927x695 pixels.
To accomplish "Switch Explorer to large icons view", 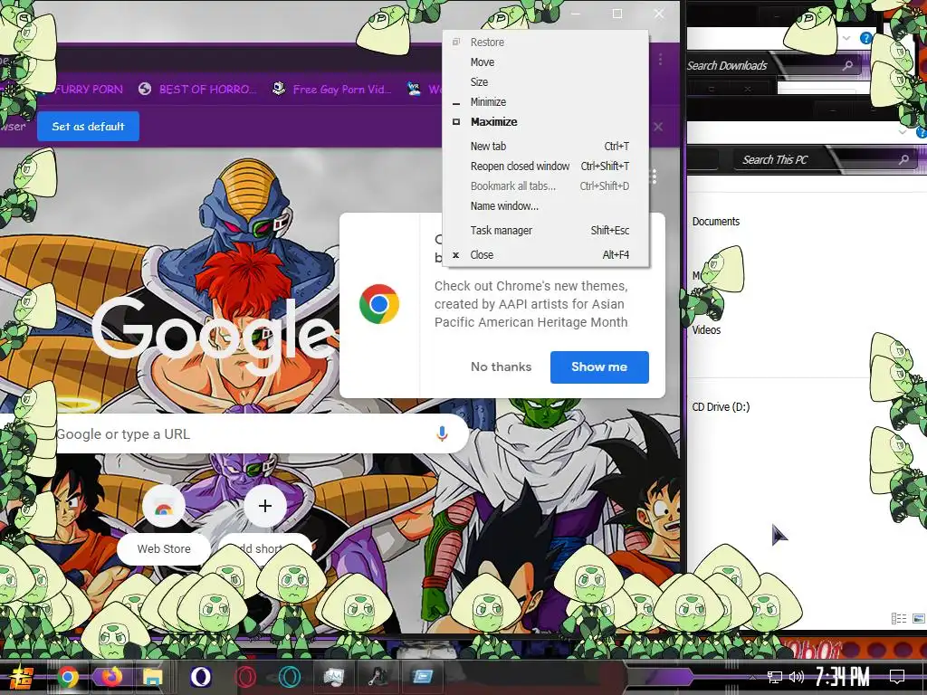I will [x=919, y=618].
